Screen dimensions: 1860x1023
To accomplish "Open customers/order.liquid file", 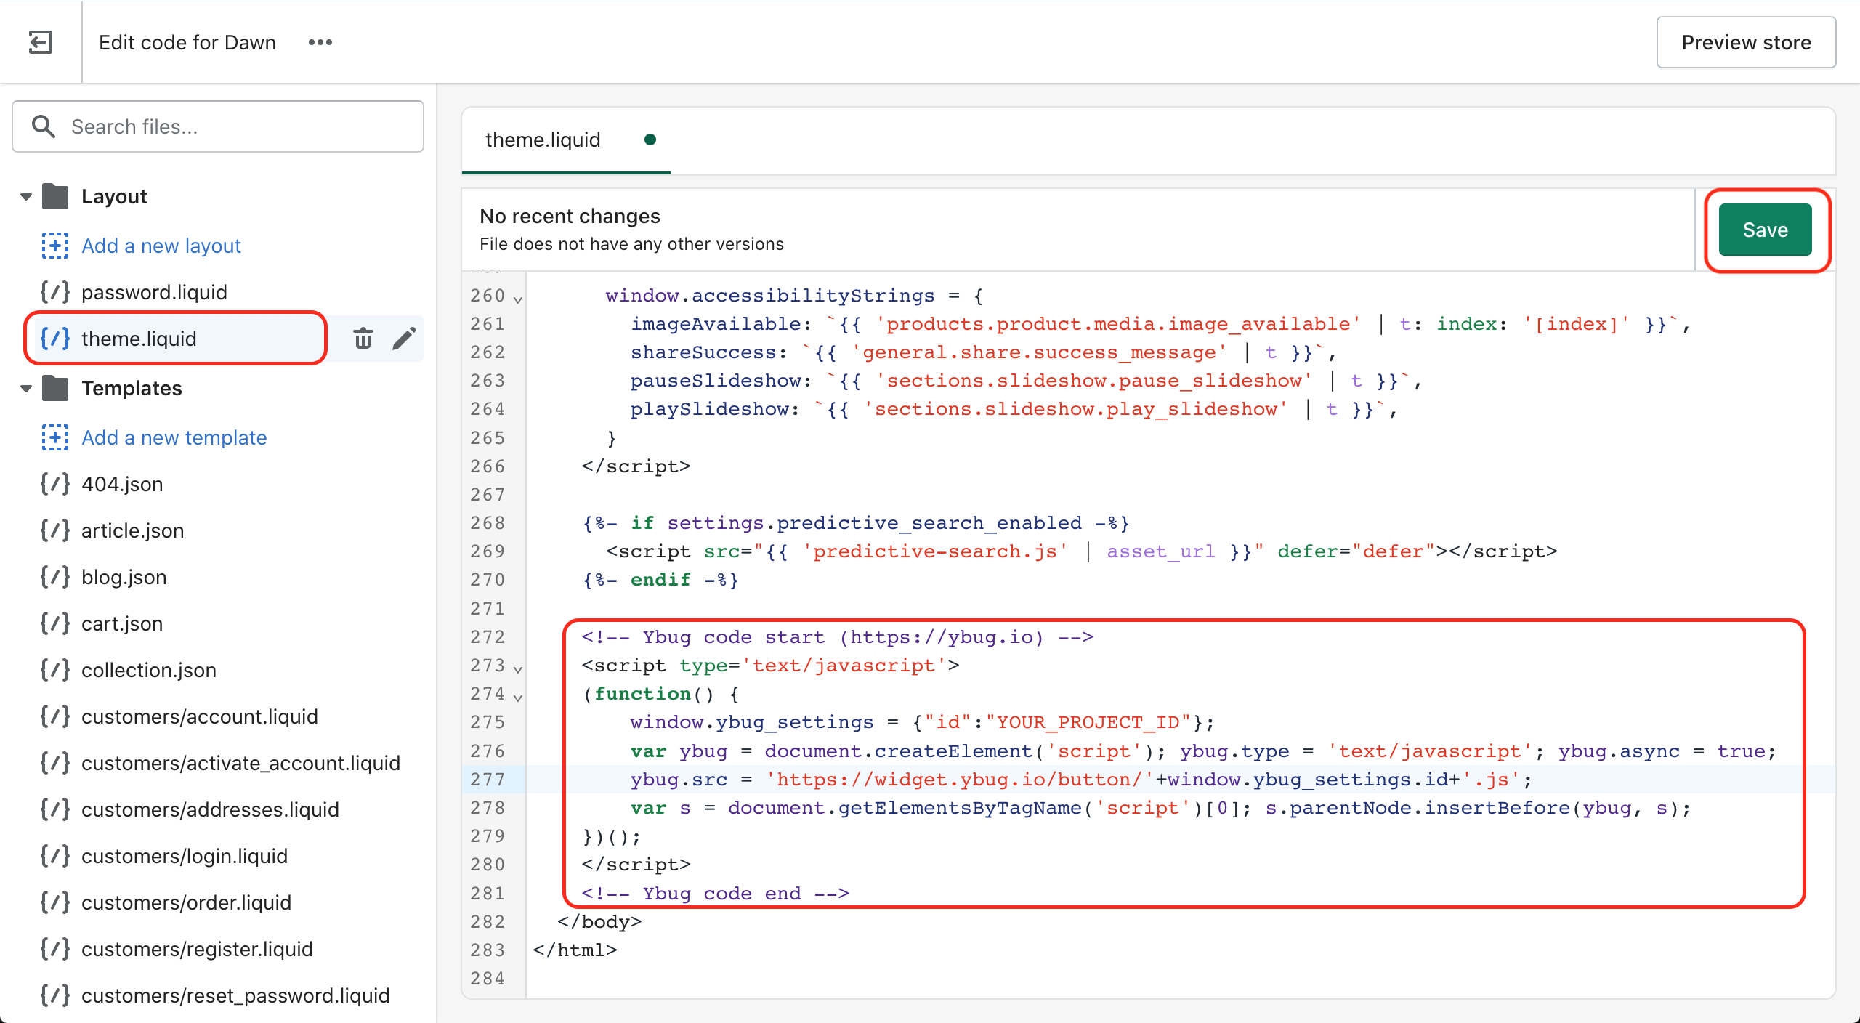I will coord(186,902).
